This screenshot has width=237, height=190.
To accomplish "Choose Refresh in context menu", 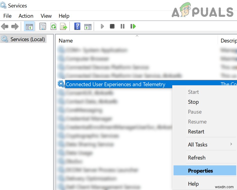I will click(x=205, y=158).
